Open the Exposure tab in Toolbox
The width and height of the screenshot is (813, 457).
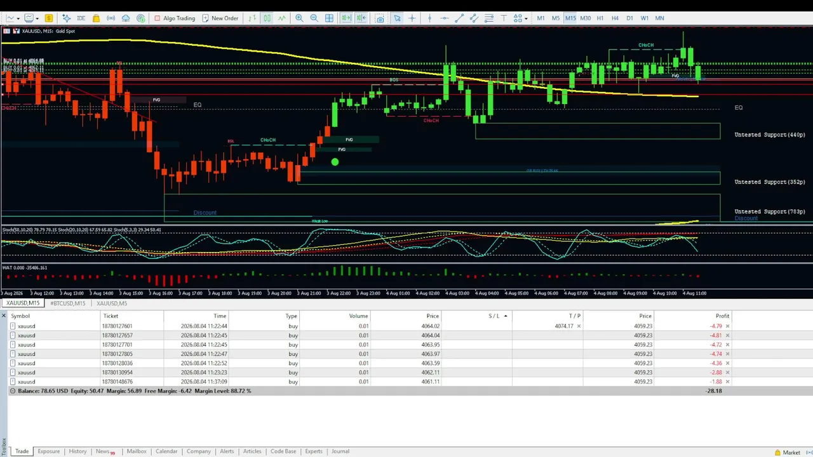tap(48, 451)
